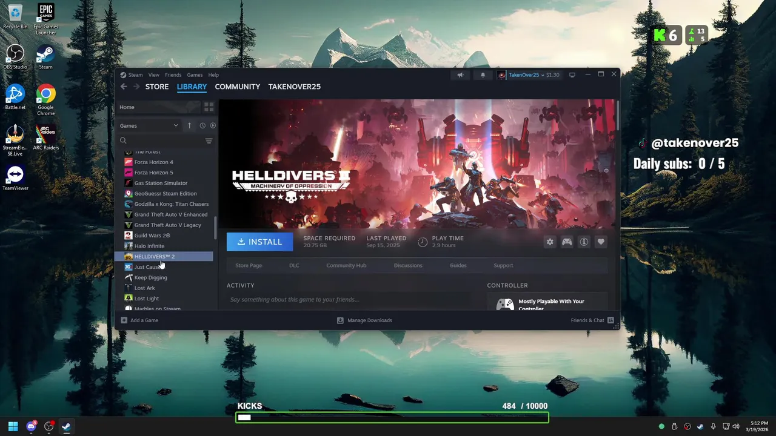Add Helldivers 2 to favorites heart

601,242
